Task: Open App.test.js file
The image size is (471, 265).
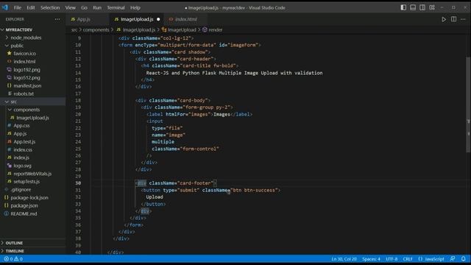Action: (x=32, y=141)
